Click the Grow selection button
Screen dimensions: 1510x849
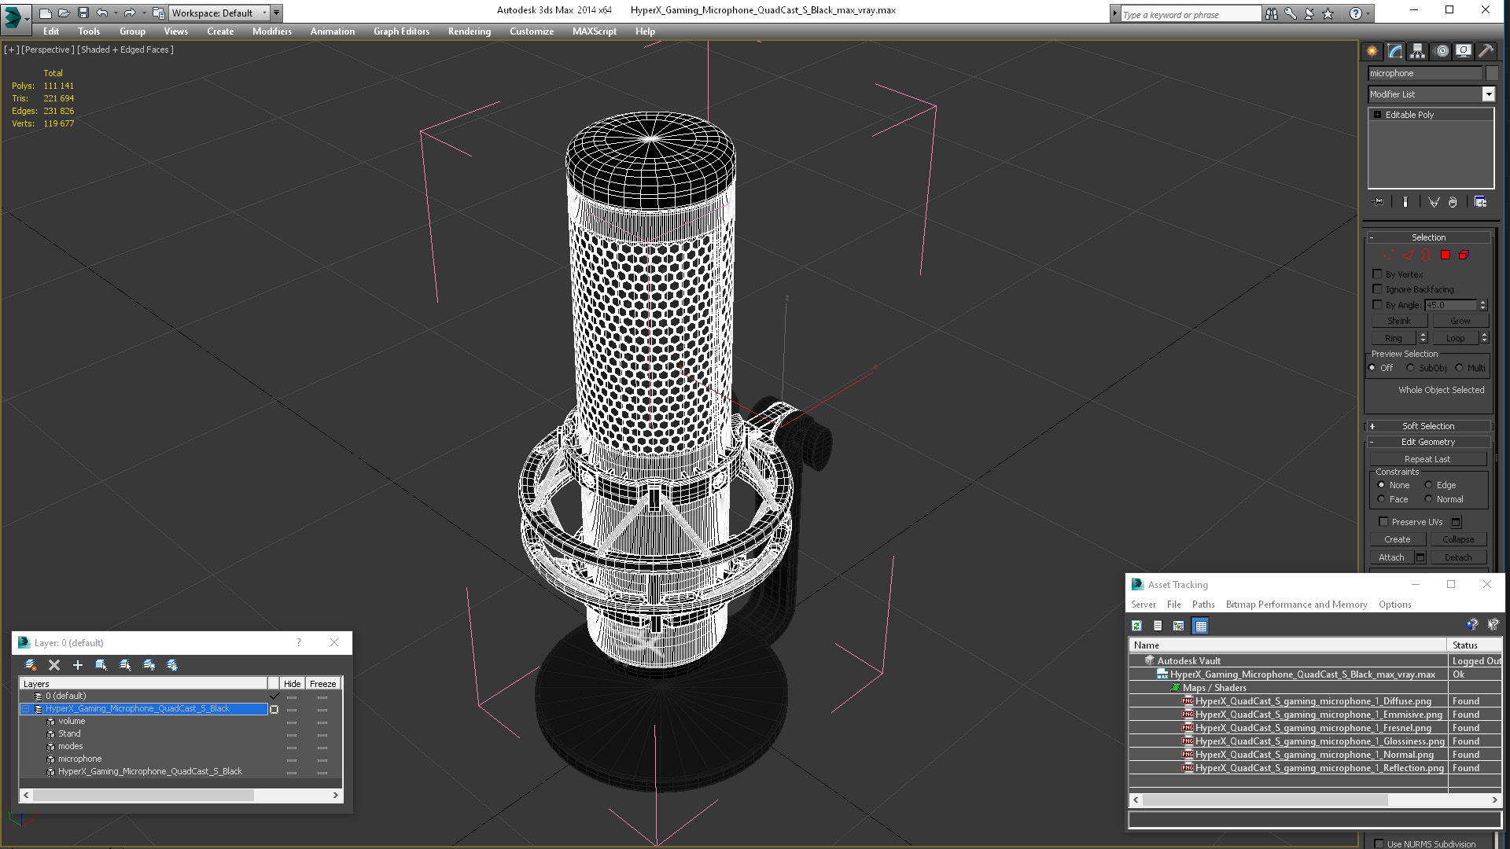point(1460,321)
